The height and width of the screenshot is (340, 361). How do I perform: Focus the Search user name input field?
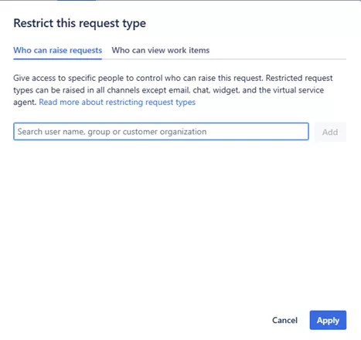(x=161, y=132)
